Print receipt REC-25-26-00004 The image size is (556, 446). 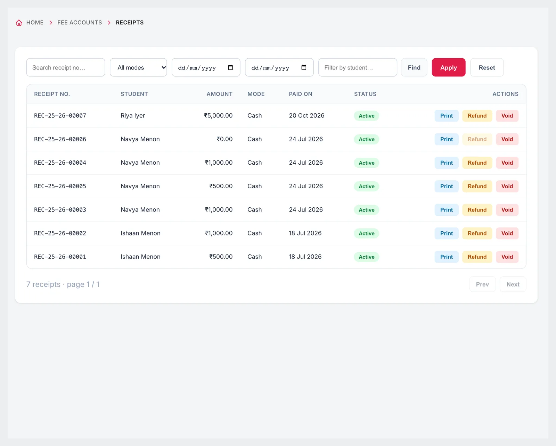pos(447,163)
